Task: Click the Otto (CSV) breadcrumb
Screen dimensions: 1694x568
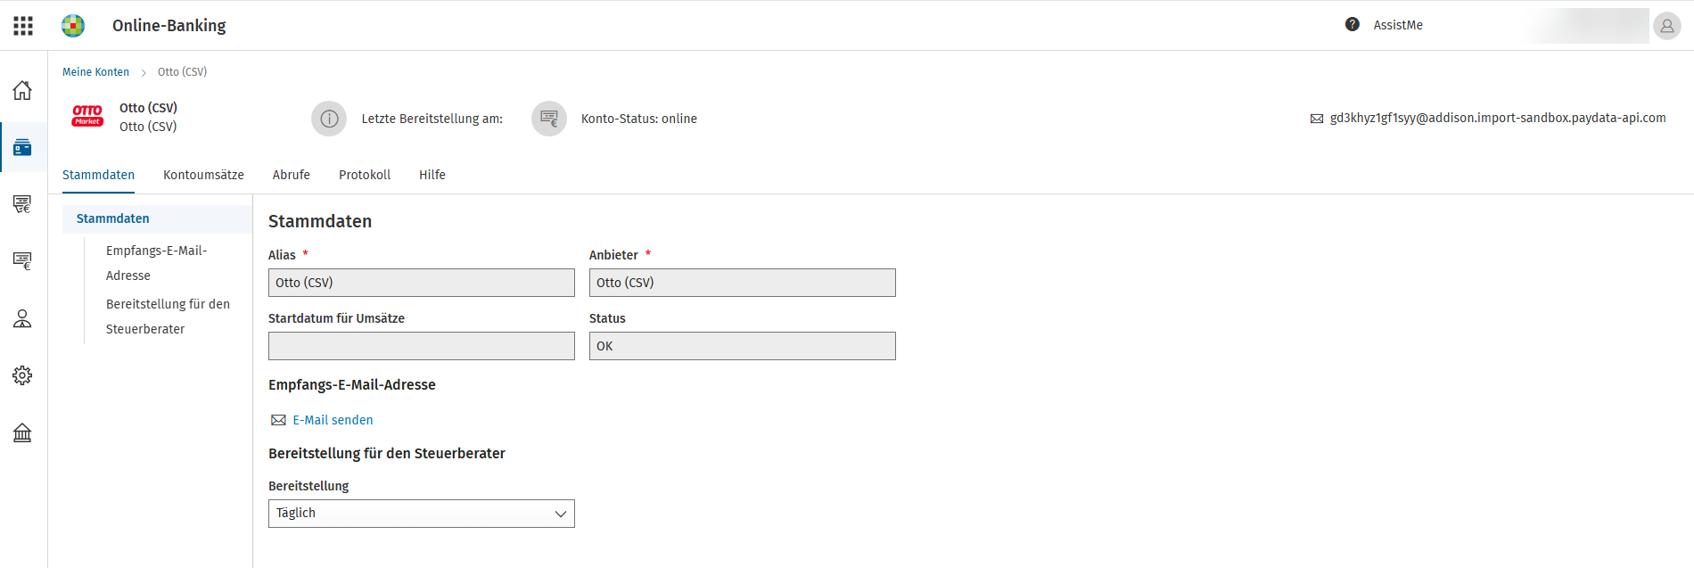Action: [182, 72]
